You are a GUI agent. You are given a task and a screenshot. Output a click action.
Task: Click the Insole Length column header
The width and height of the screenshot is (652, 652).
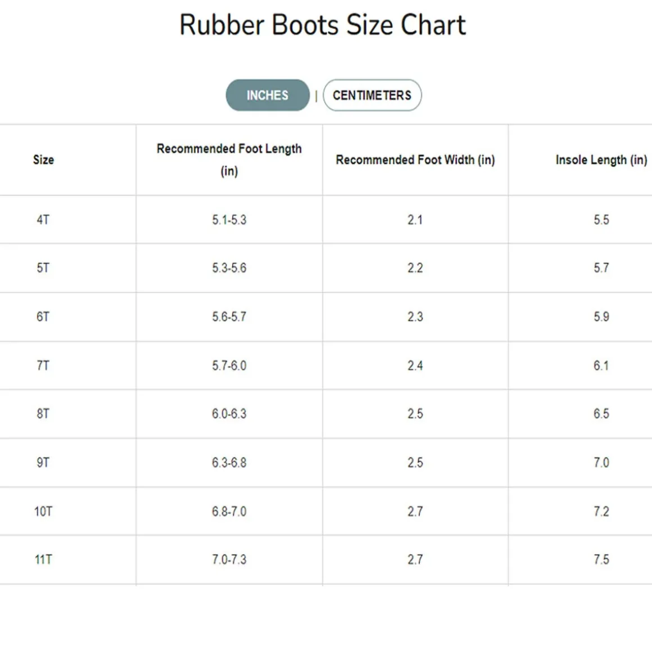tap(601, 160)
